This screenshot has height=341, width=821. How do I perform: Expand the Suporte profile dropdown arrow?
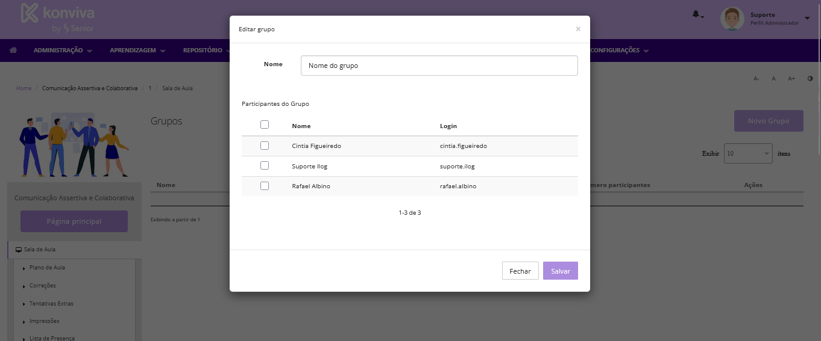[807, 18]
